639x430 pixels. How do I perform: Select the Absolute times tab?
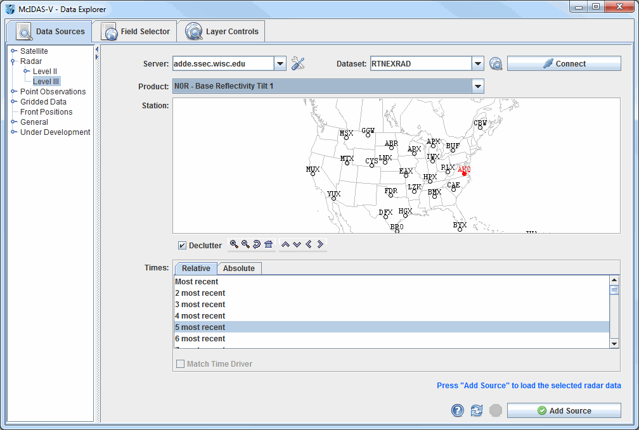click(x=239, y=269)
